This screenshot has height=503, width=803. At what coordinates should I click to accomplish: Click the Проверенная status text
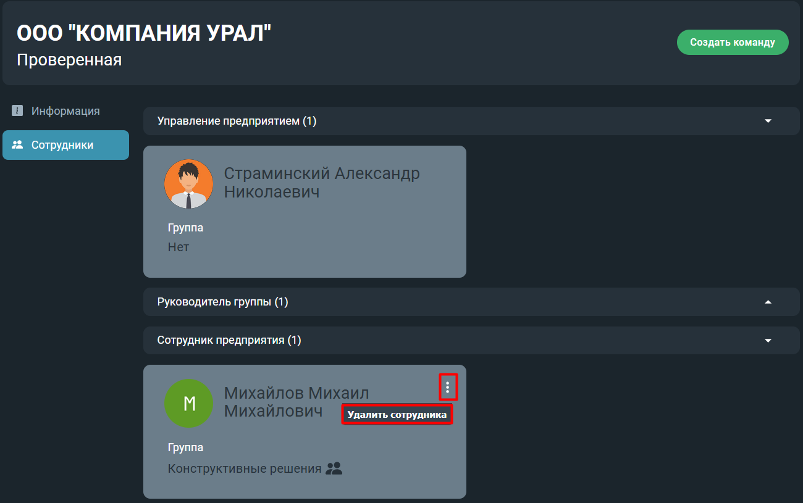[69, 60]
